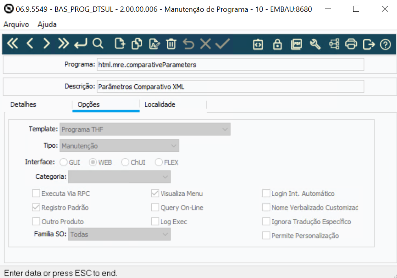Go to previous record arrow

[x=30, y=44]
